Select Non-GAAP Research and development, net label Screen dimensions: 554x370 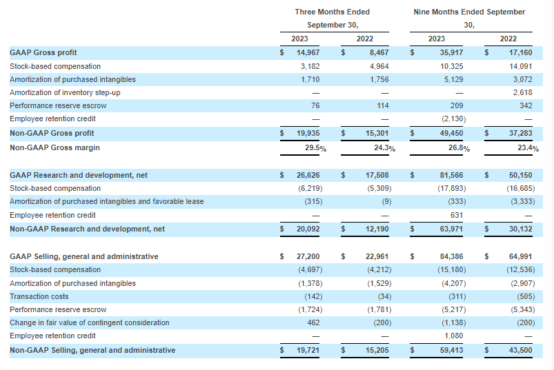click(88, 229)
